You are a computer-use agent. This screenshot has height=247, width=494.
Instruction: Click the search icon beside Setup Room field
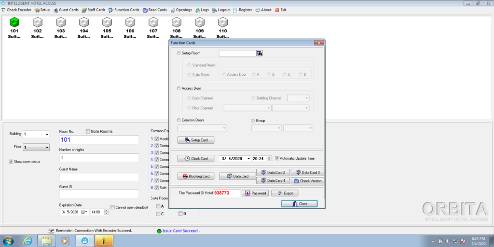[x=260, y=53]
